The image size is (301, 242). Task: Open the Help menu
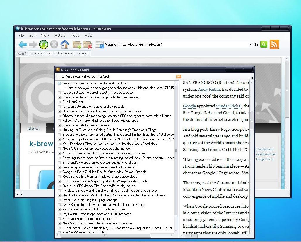(x=88, y=35)
